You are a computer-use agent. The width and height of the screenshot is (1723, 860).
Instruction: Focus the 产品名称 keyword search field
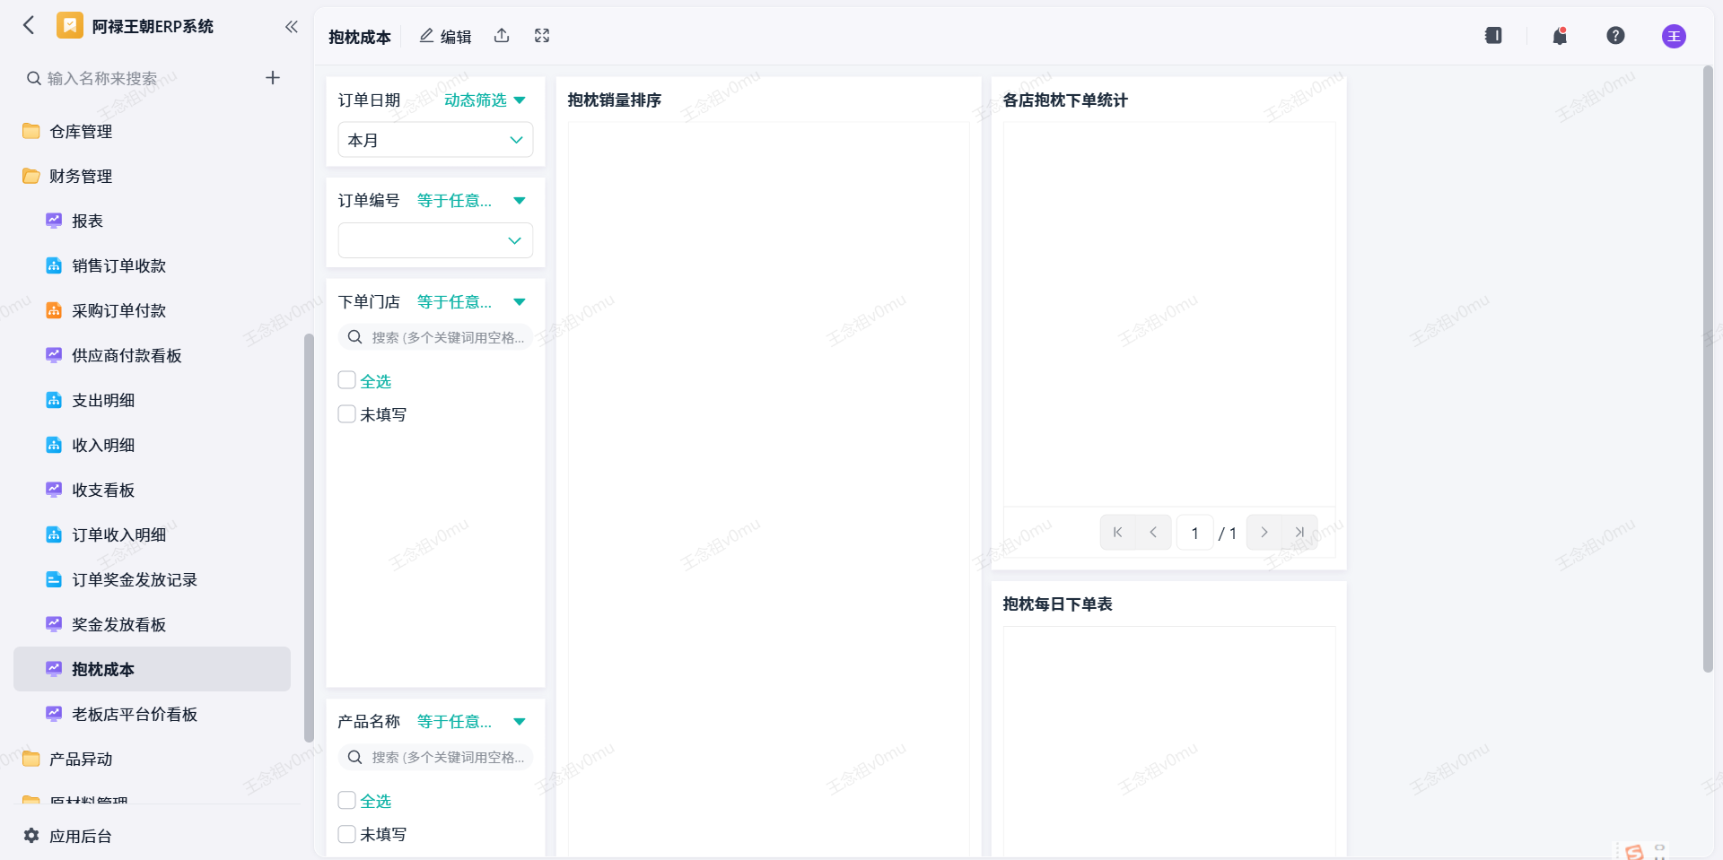pyautogui.click(x=435, y=757)
